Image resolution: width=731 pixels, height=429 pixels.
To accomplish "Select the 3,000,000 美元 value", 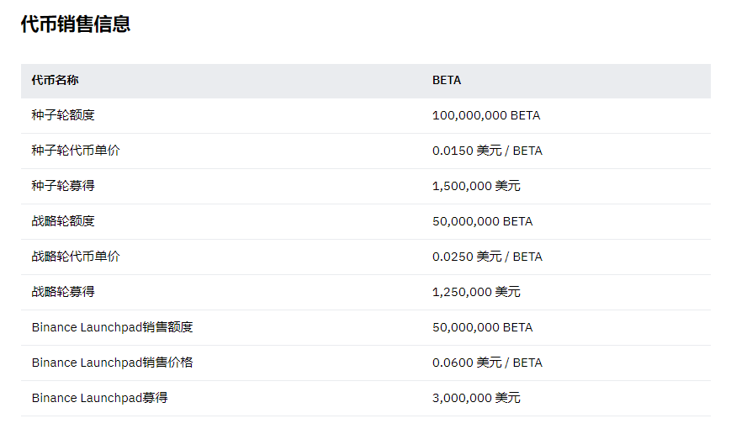I will point(476,398).
